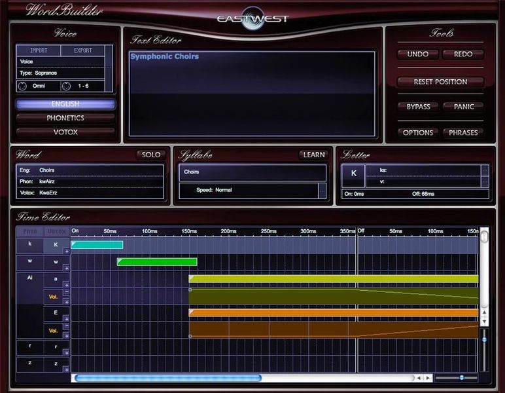This screenshot has height=393, width=505.
Task: Hit the PANIC button
Action: tap(463, 106)
